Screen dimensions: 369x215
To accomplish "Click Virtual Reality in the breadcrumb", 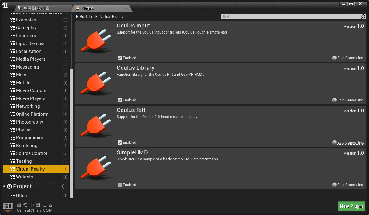I will tap(112, 17).
